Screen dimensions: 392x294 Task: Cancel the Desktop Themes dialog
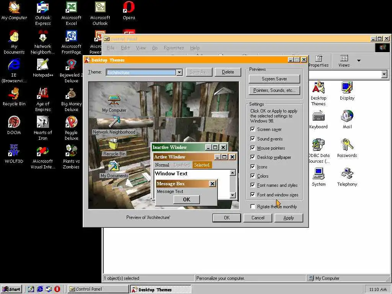pos(258,218)
